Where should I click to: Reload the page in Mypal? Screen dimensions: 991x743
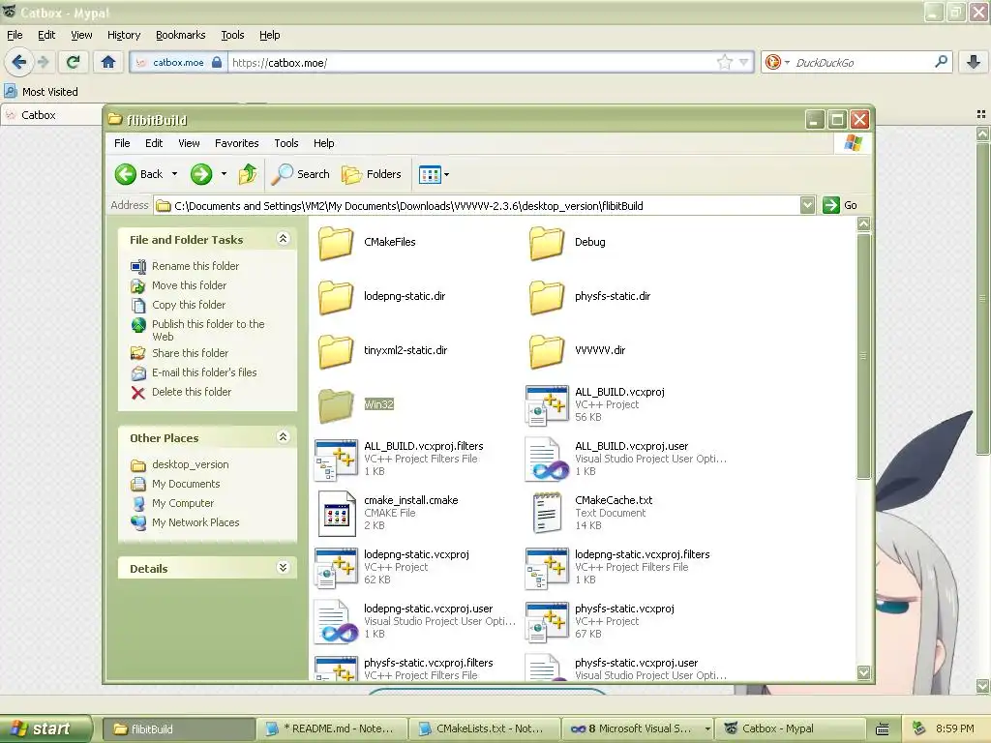[73, 62]
